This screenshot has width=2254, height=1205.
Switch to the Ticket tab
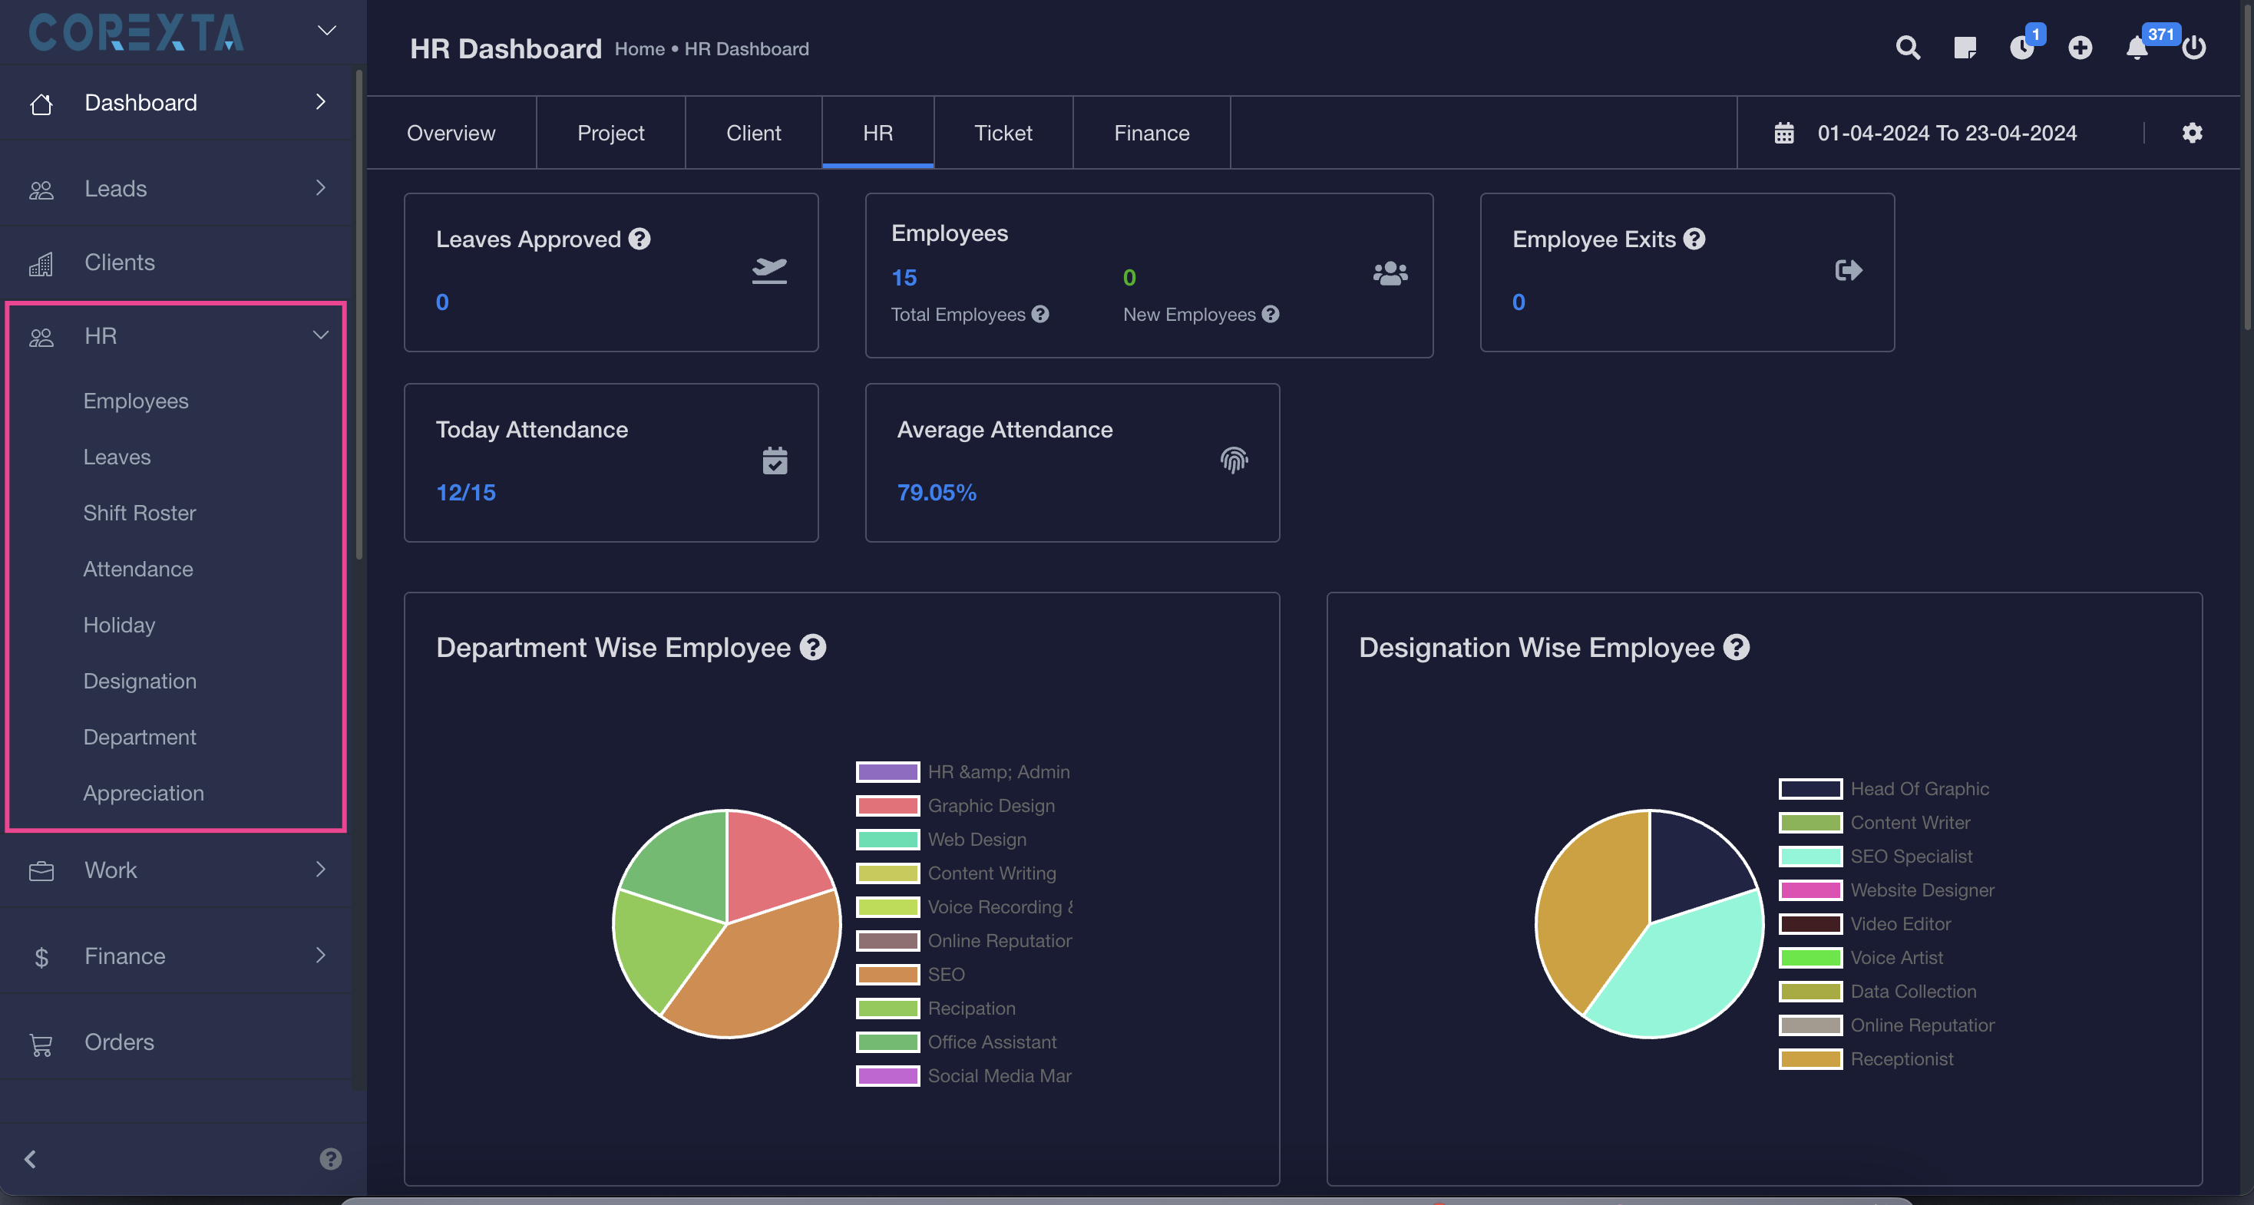(1003, 133)
